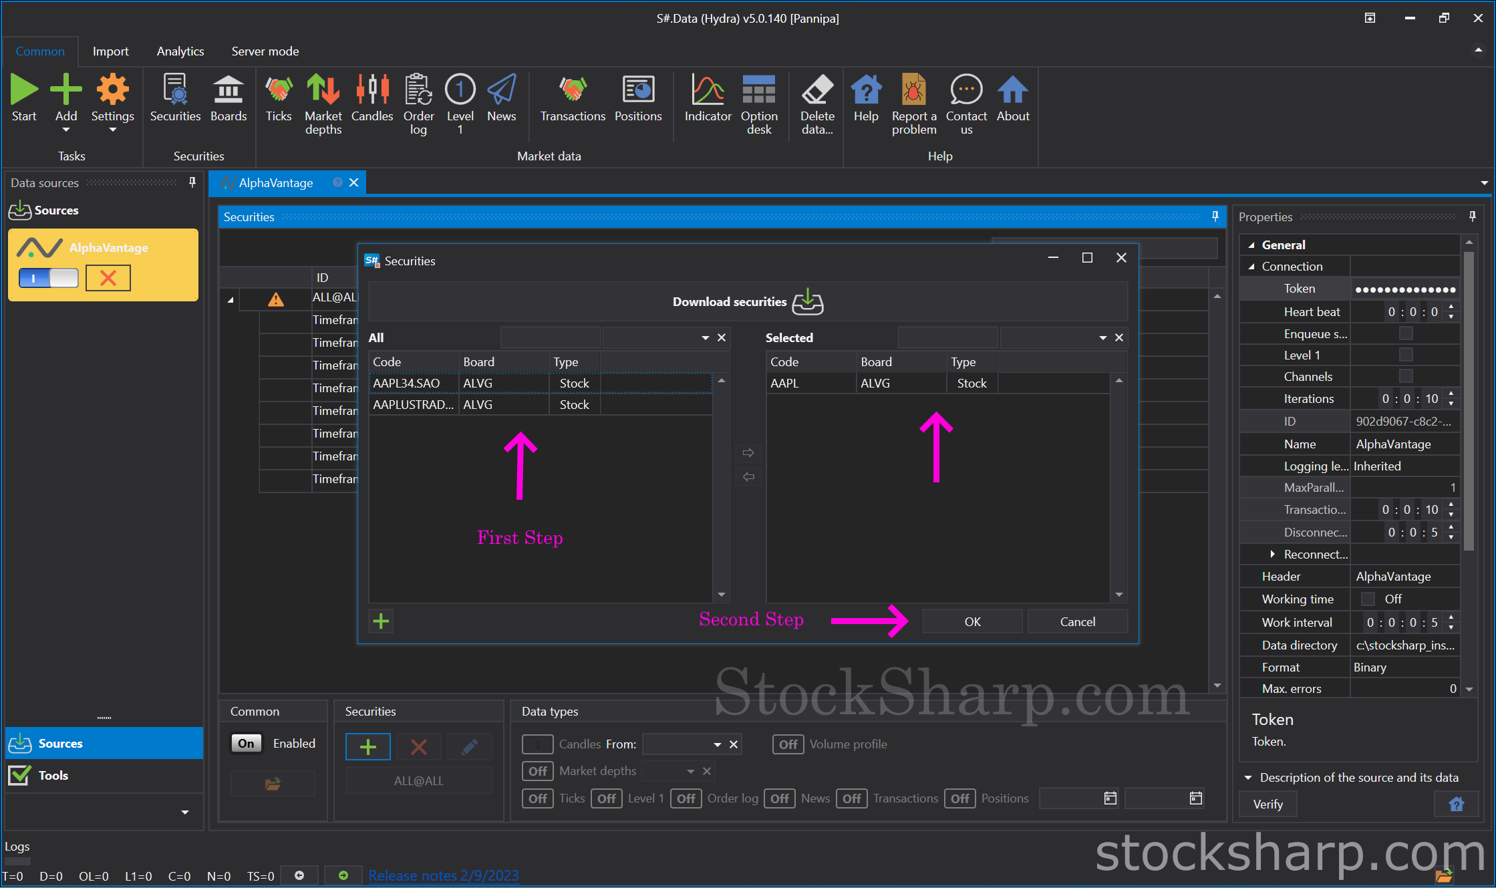Open the Settings gear icon
The height and width of the screenshot is (888, 1496).
click(112, 90)
